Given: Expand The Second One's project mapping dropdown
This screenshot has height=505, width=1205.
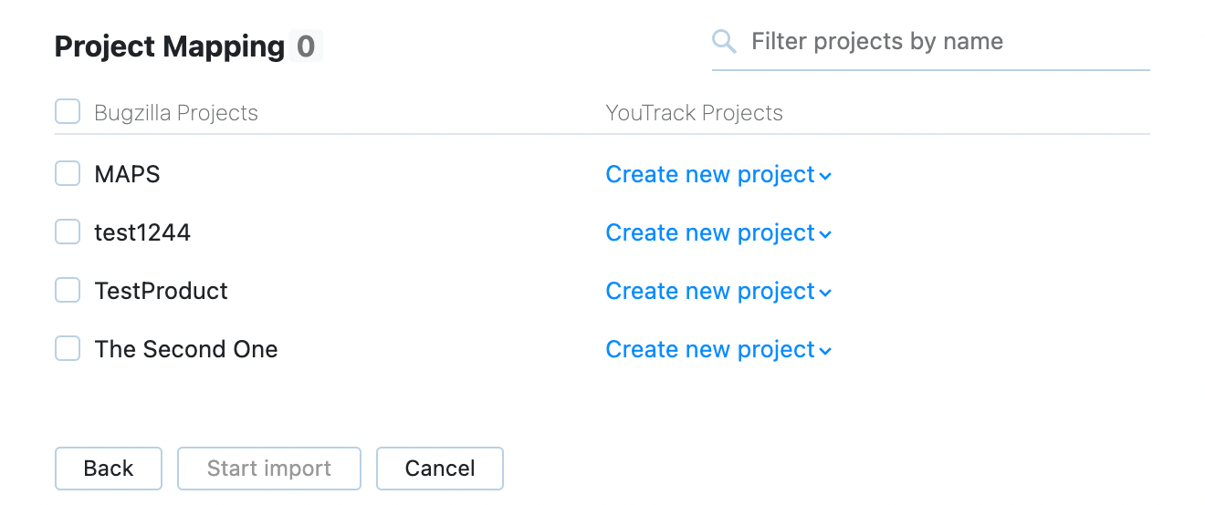Looking at the screenshot, I should (718, 349).
